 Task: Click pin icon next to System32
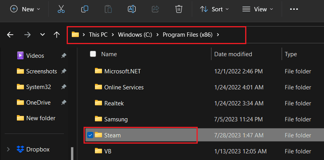coord(64,87)
